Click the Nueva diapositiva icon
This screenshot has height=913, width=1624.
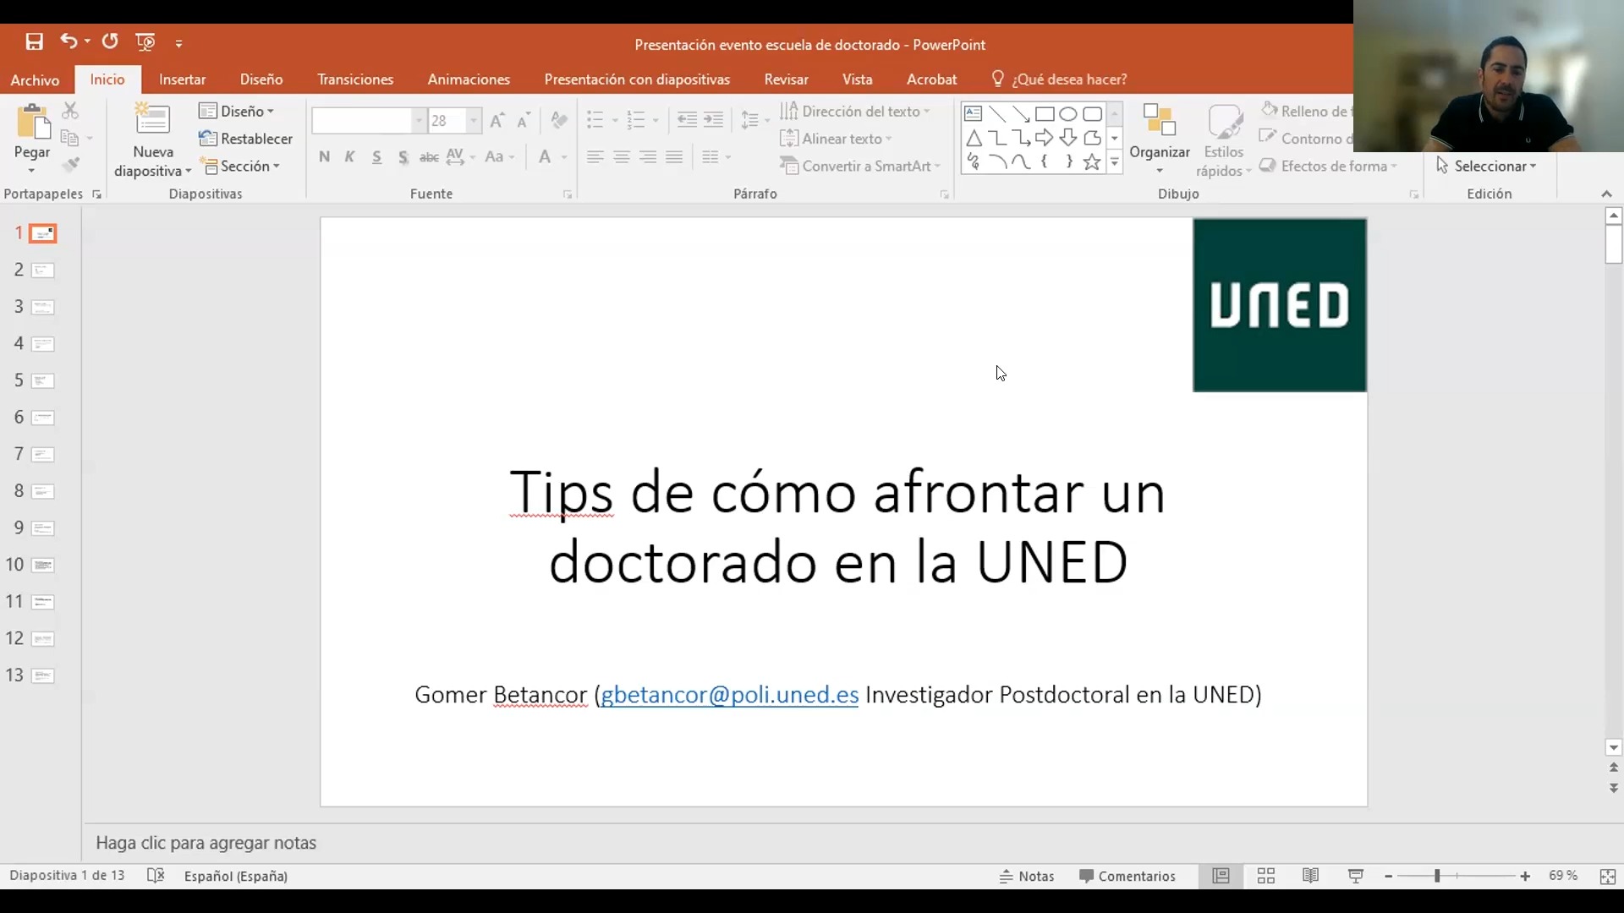coord(153,119)
